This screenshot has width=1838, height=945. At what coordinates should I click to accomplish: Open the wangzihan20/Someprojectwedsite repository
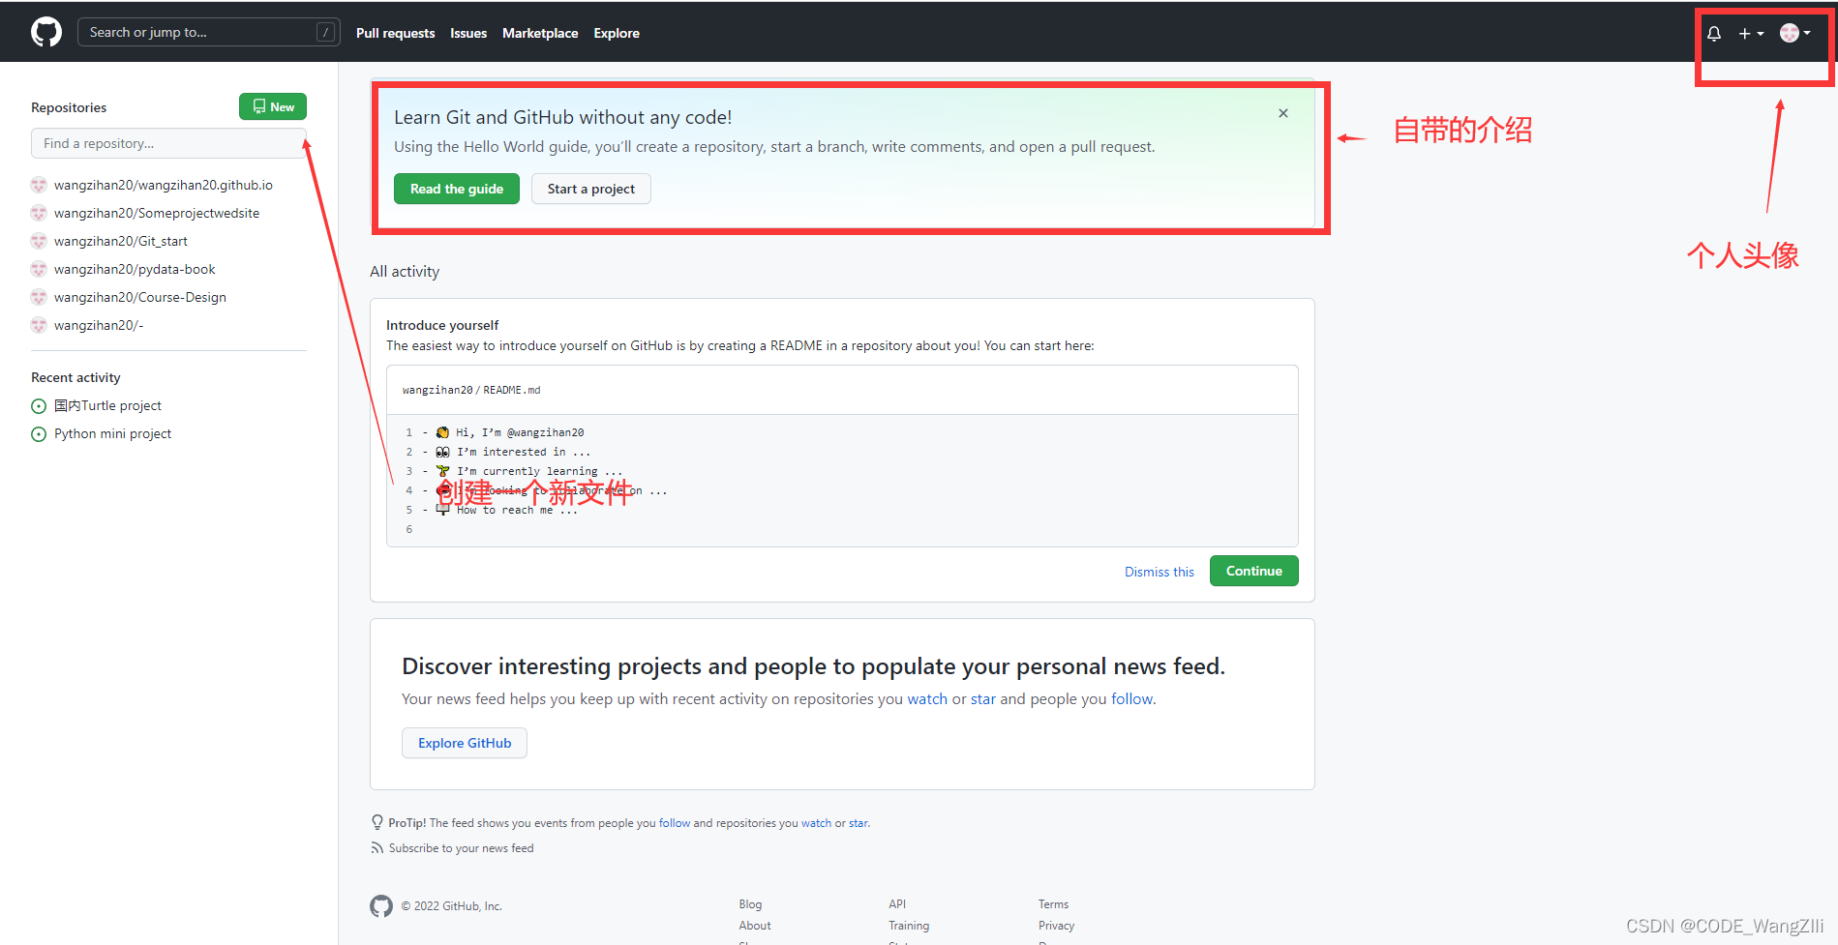157,213
